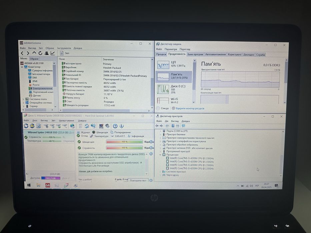Select Диск 0 (C:) in Task Manager

[x=174, y=89]
